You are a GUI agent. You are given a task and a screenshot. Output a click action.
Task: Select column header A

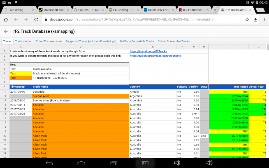(x=21, y=47)
